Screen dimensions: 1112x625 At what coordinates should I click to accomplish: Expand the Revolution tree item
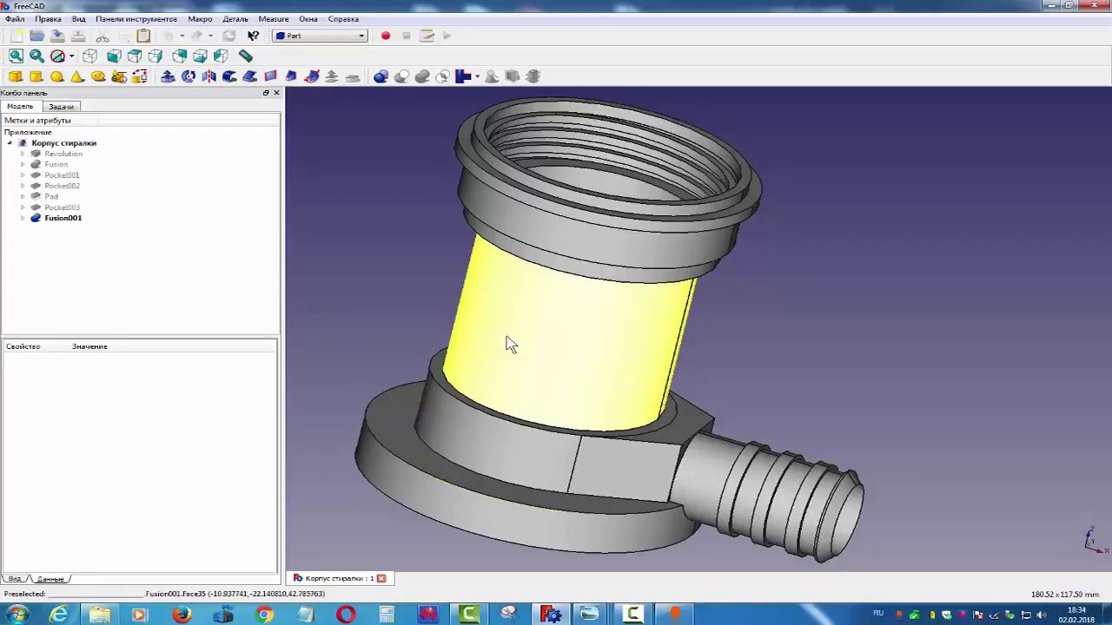[x=23, y=154]
